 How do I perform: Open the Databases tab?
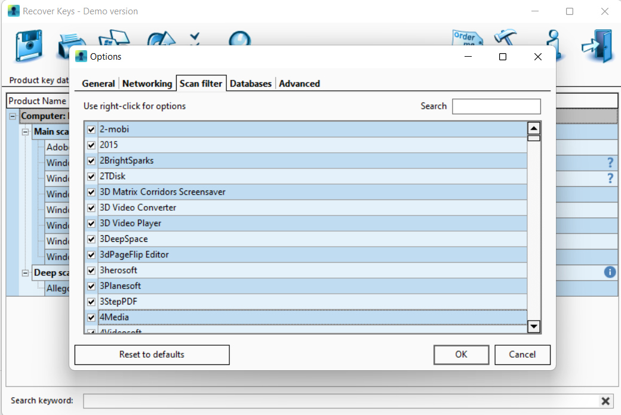pyautogui.click(x=251, y=84)
